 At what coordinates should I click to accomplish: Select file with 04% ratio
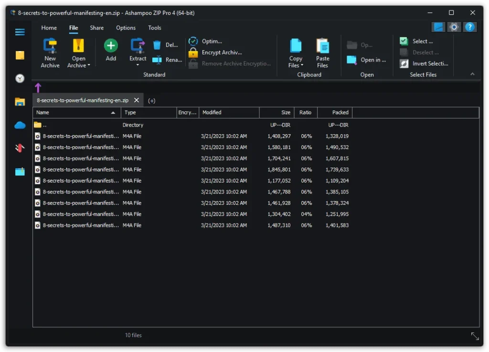[192, 214]
